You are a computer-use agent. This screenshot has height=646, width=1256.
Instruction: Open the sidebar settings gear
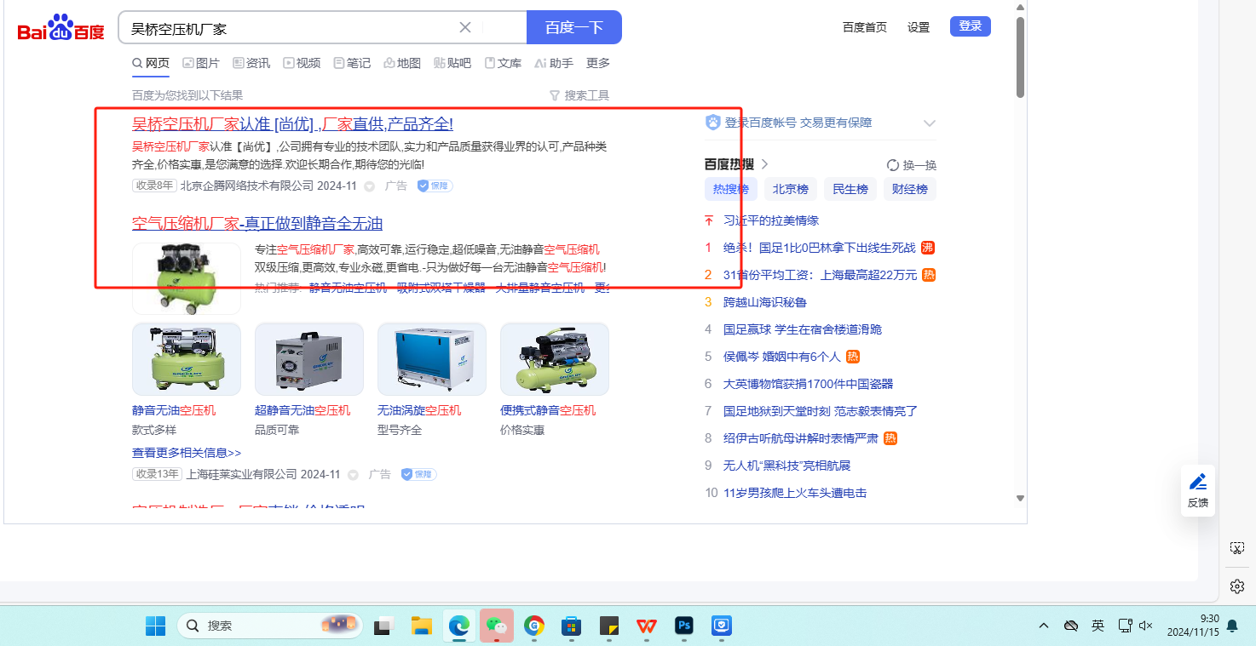pyautogui.click(x=1238, y=586)
